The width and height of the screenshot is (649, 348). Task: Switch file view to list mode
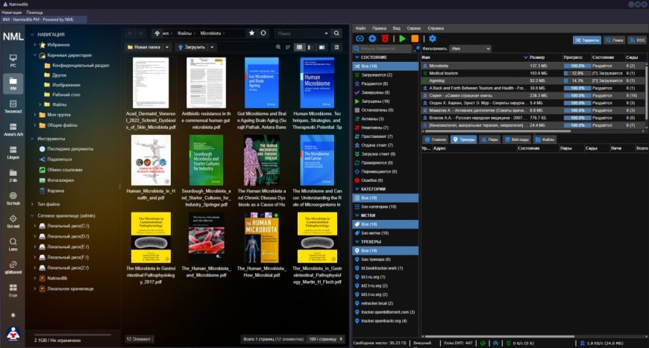[310, 47]
